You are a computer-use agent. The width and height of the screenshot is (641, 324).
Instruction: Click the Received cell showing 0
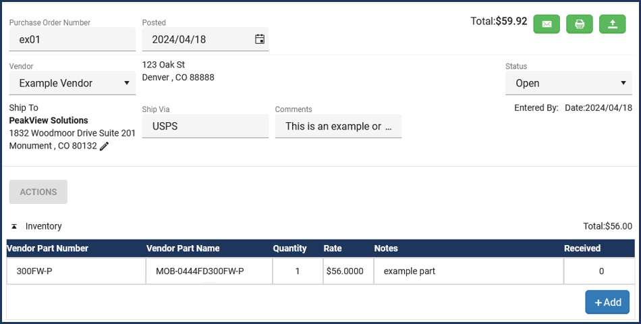click(x=600, y=271)
